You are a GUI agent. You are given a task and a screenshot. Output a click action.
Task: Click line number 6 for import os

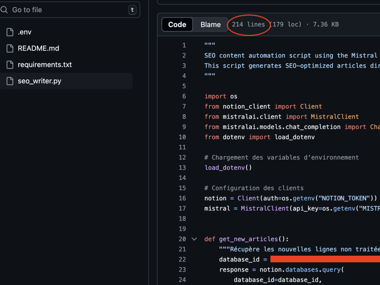184,96
